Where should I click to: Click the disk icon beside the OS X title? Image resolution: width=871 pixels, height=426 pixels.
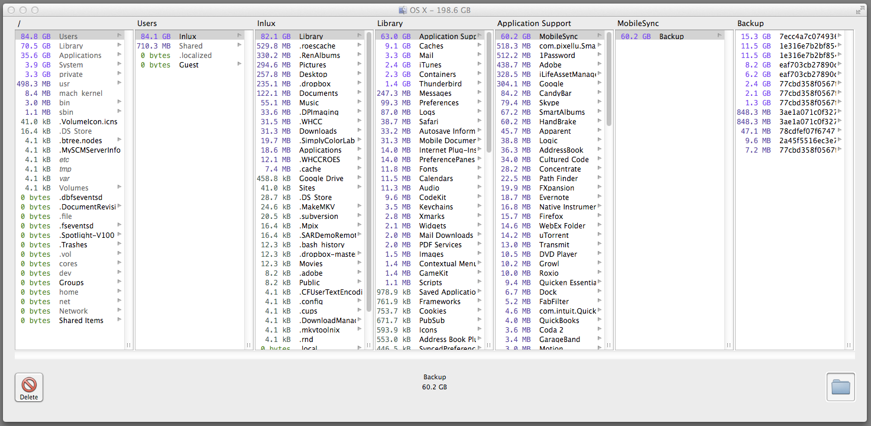pyautogui.click(x=403, y=10)
